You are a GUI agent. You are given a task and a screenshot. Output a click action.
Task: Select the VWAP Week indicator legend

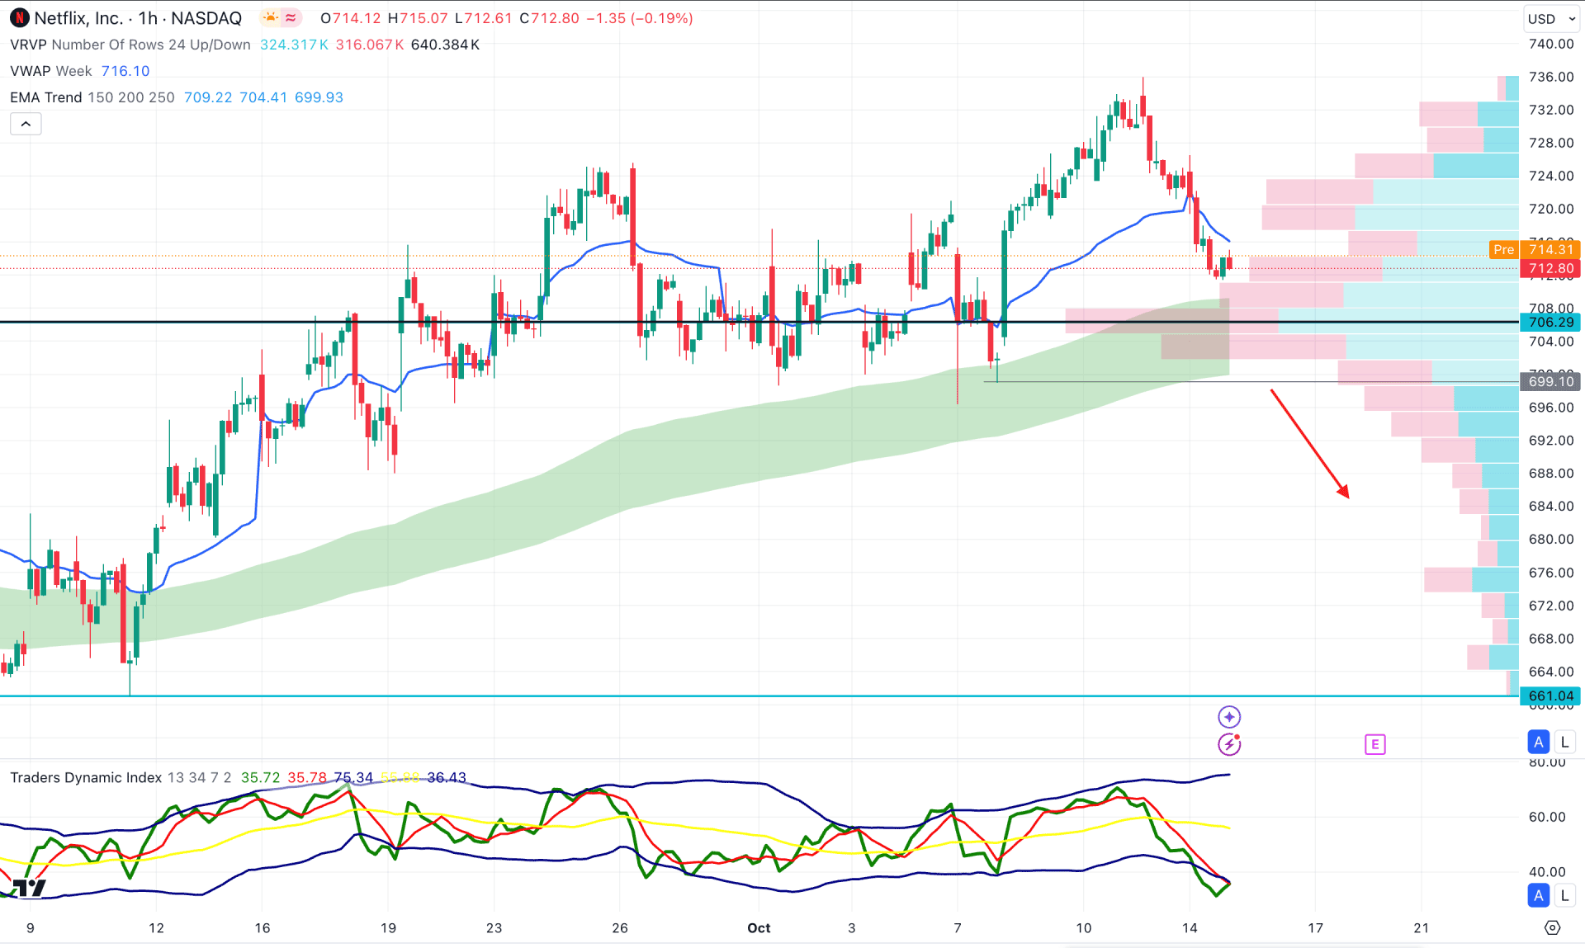51,71
